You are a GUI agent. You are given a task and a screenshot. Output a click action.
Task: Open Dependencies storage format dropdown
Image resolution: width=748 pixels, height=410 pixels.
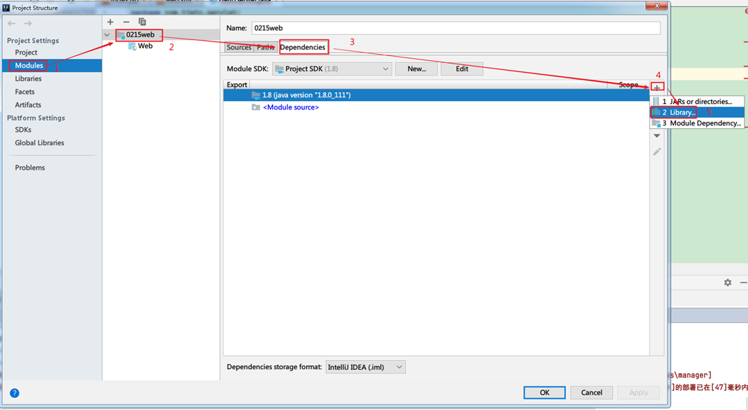coord(366,367)
